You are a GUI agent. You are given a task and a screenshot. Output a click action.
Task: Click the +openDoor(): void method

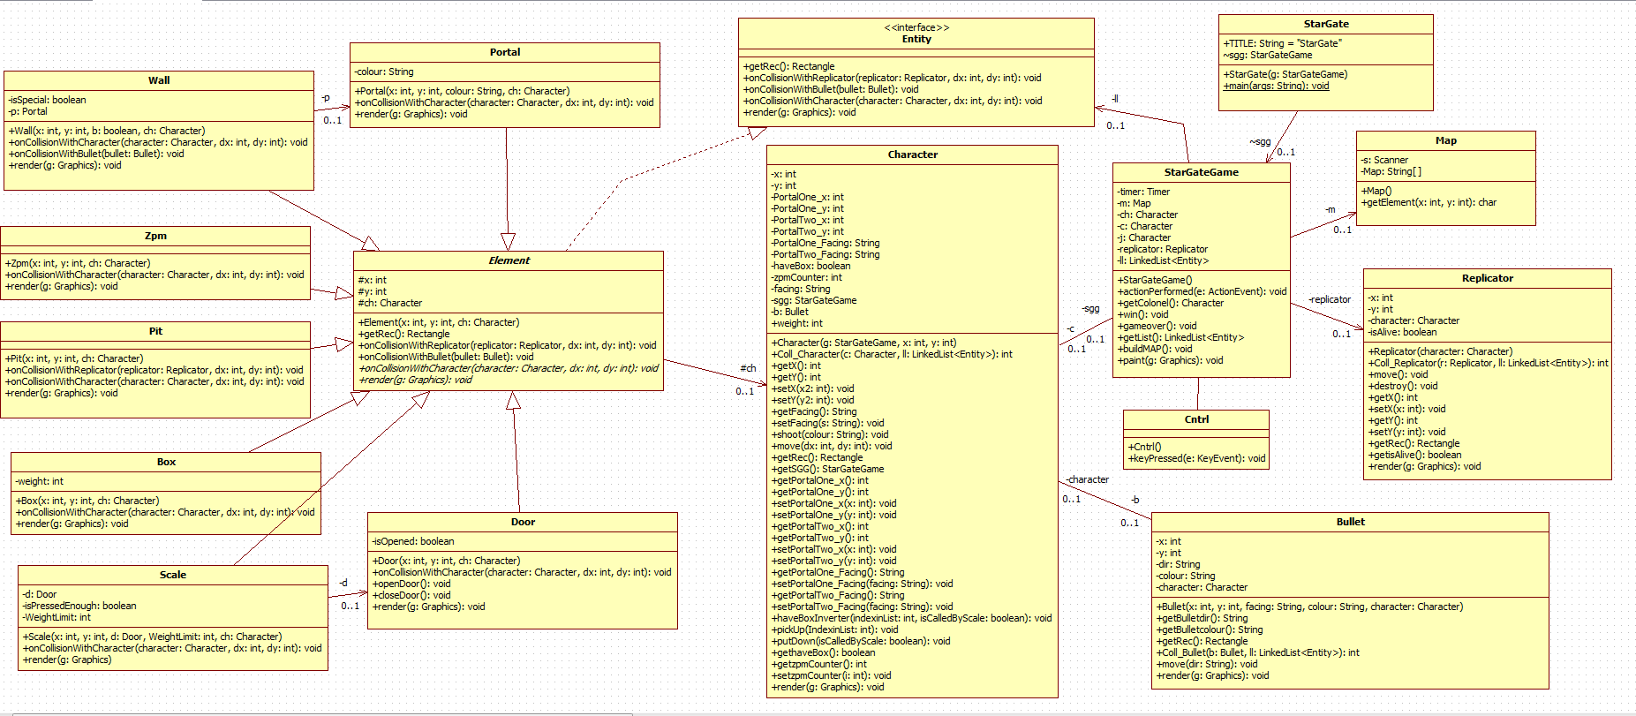(x=411, y=584)
